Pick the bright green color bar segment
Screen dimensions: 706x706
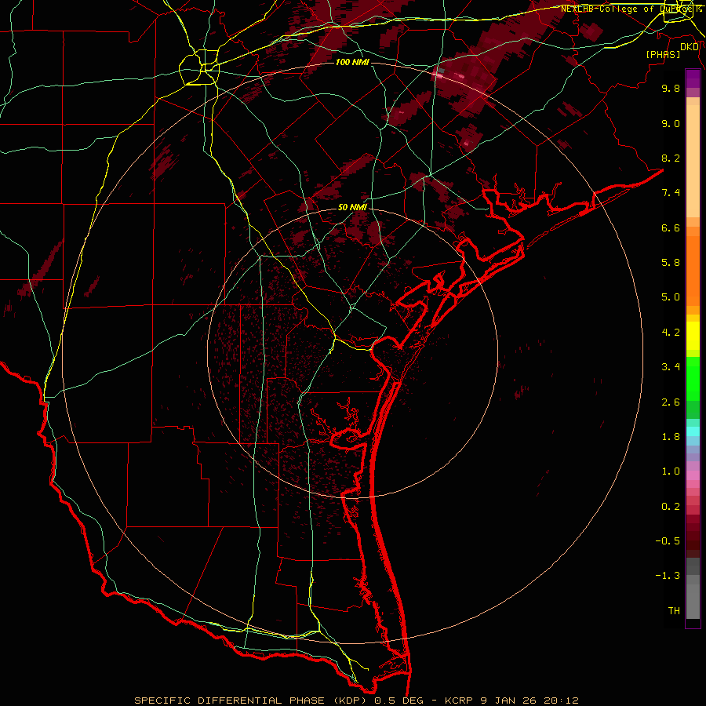pos(693,380)
